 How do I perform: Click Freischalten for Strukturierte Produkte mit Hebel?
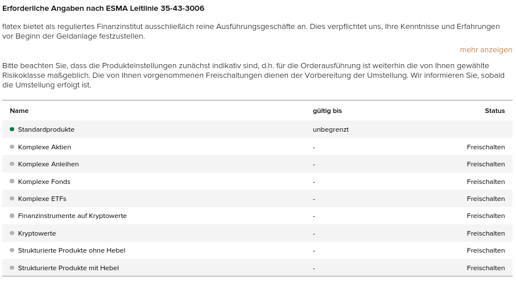485,268
